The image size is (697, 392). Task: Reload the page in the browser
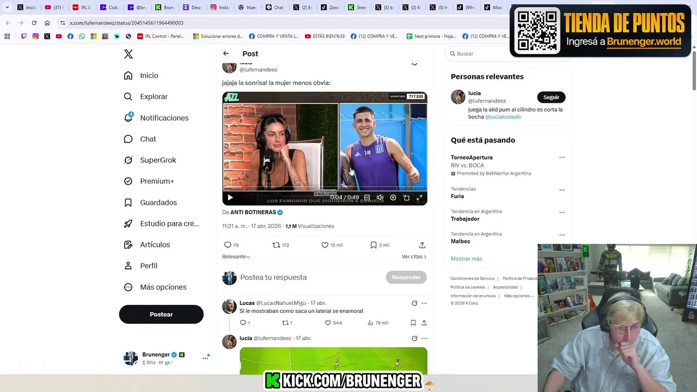(34, 23)
